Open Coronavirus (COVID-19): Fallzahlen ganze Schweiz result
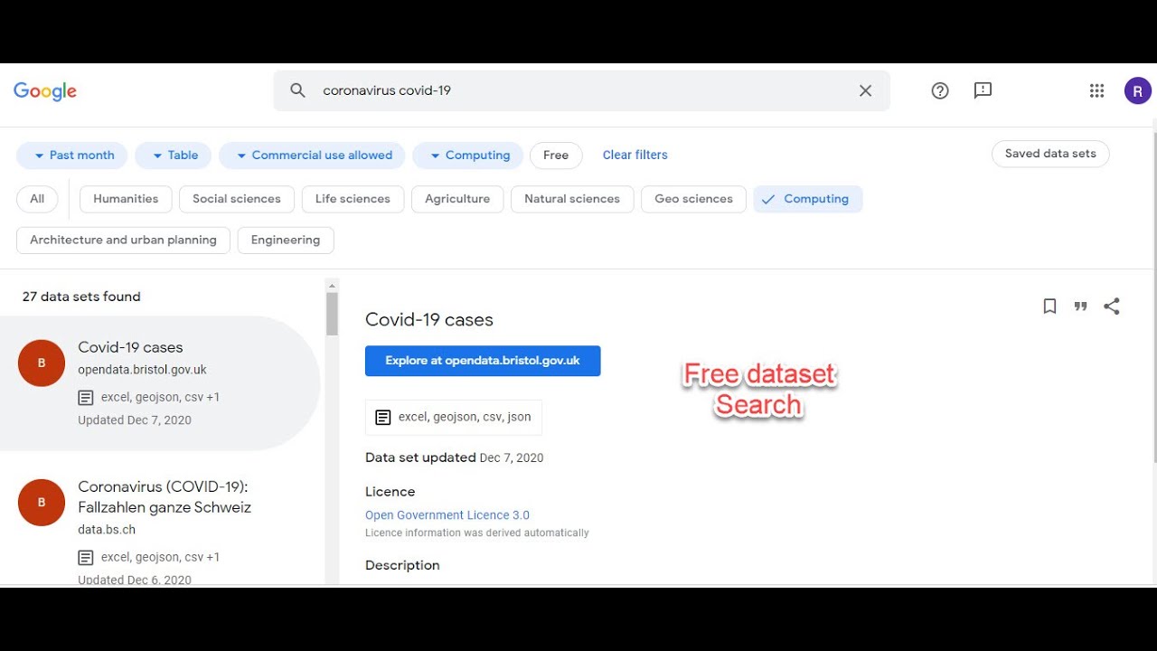The image size is (1157, 651). coord(165,497)
